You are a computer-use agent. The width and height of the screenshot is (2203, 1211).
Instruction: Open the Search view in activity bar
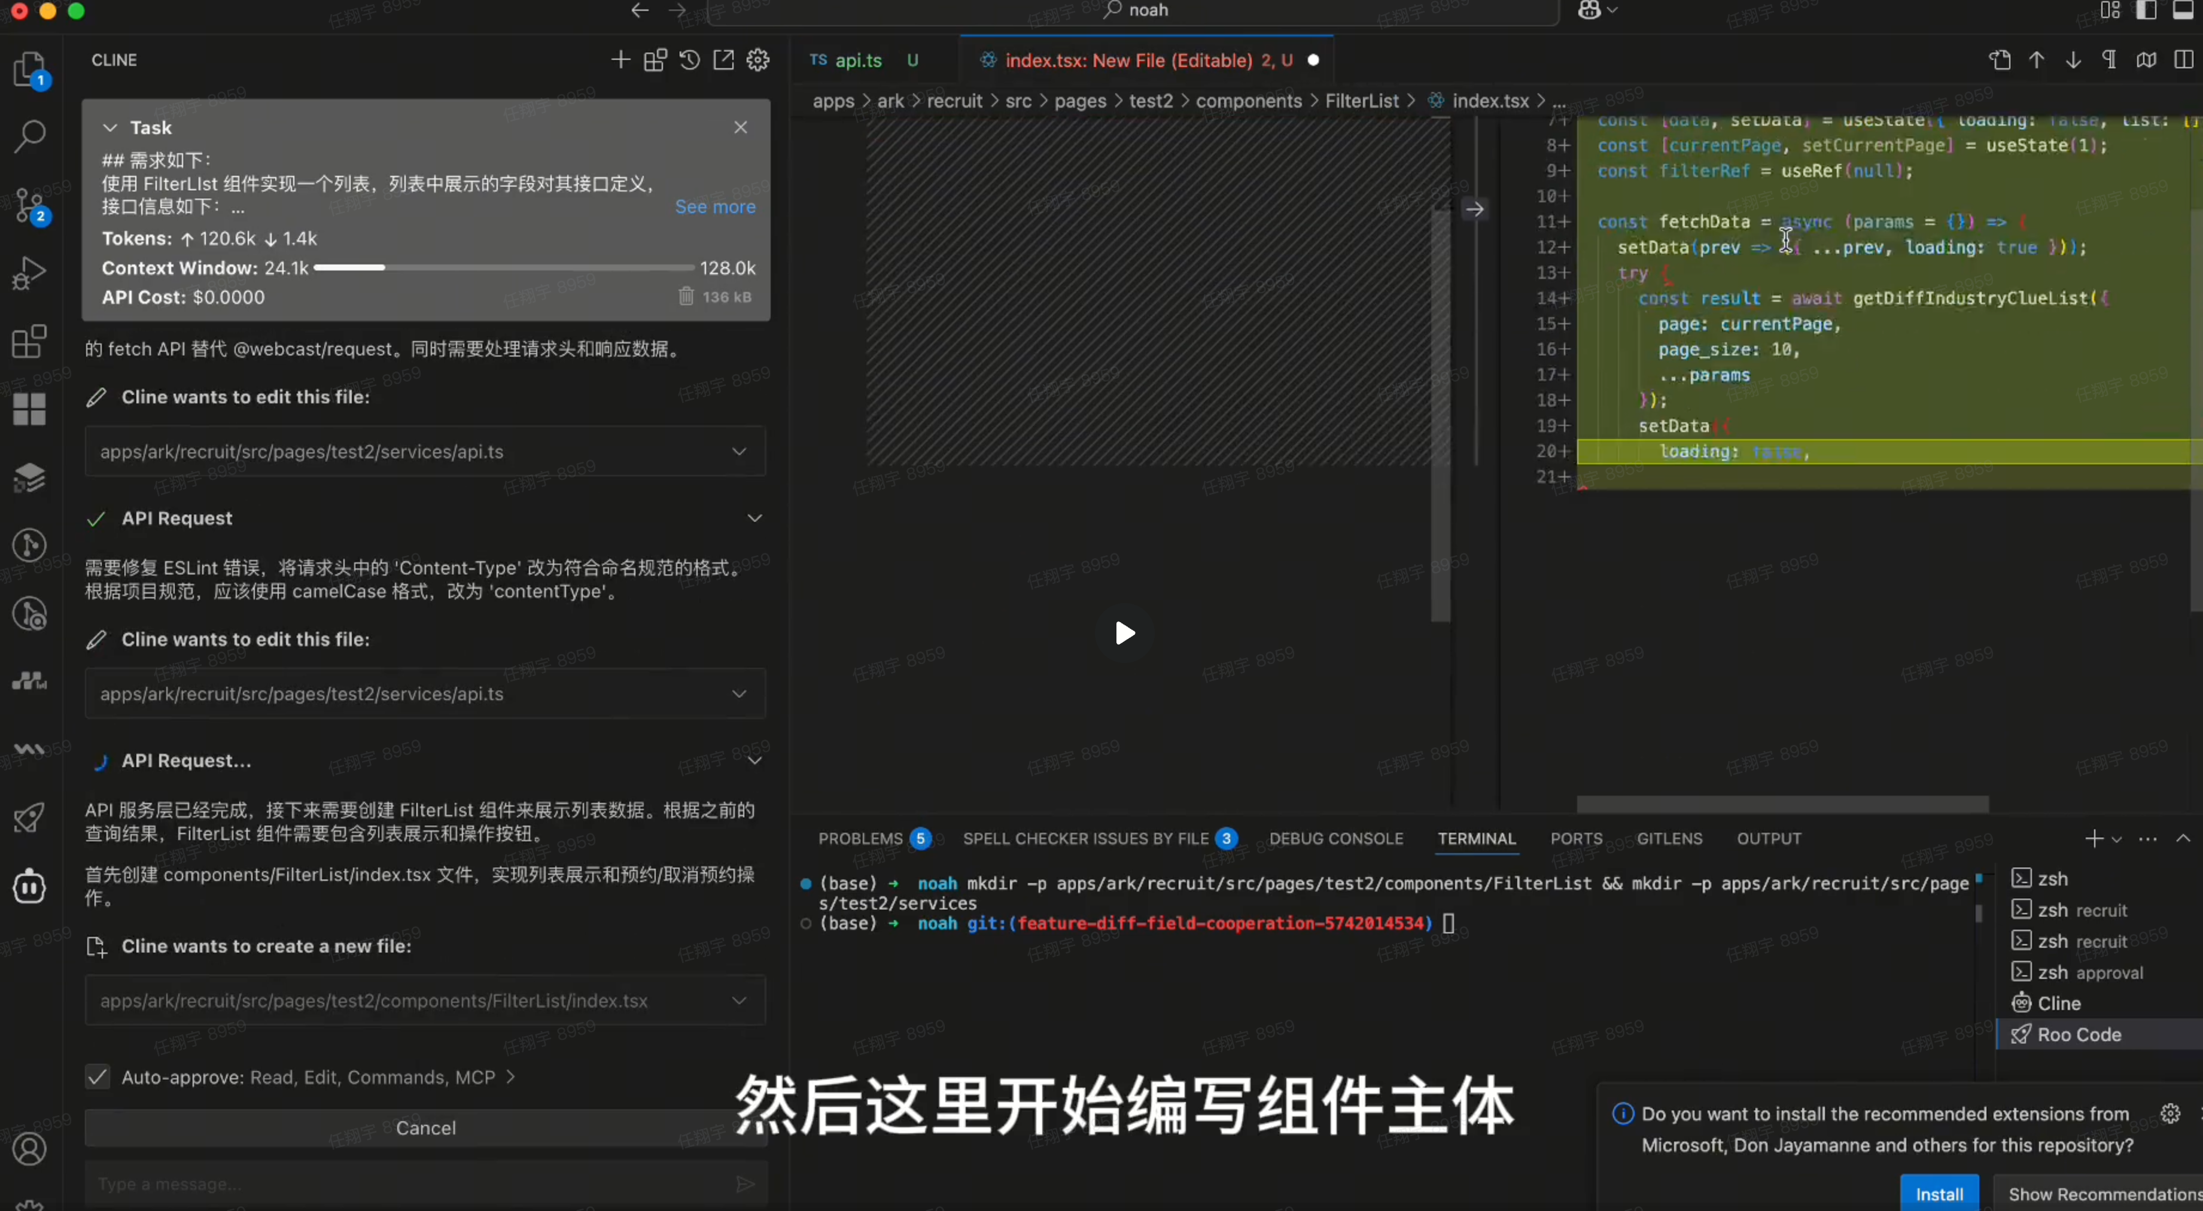coord(30,136)
